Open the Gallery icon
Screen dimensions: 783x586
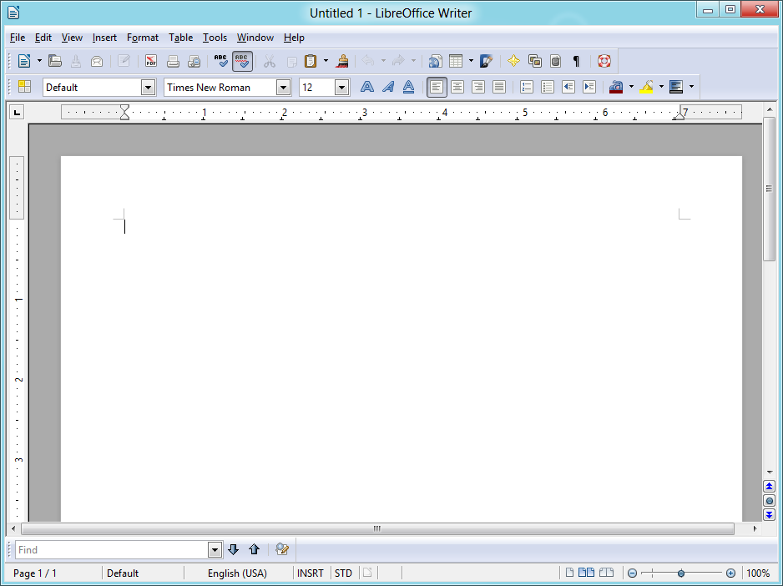click(x=535, y=62)
